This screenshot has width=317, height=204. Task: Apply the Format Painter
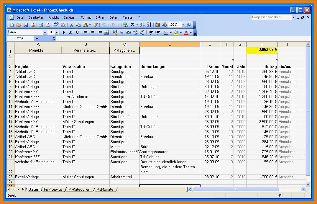(x=94, y=25)
